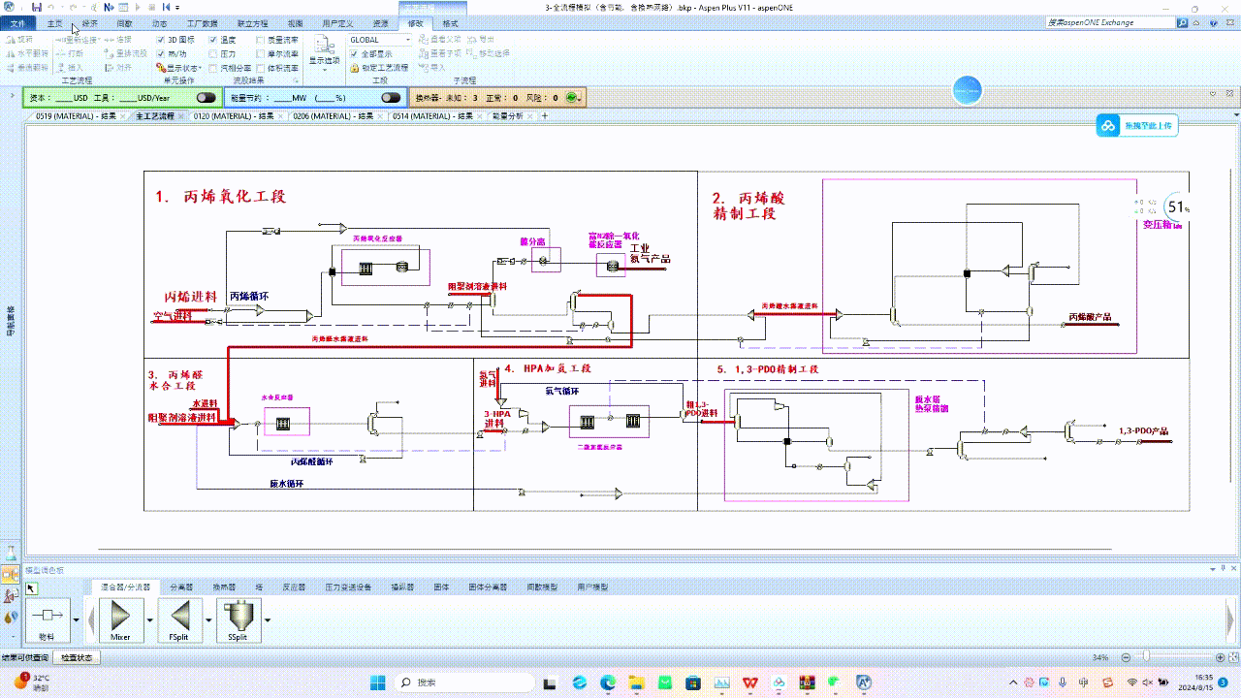Toggle the 摩尔流率 checkbox
Viewport: 1241px width, 698px height.
coord(260,54)
